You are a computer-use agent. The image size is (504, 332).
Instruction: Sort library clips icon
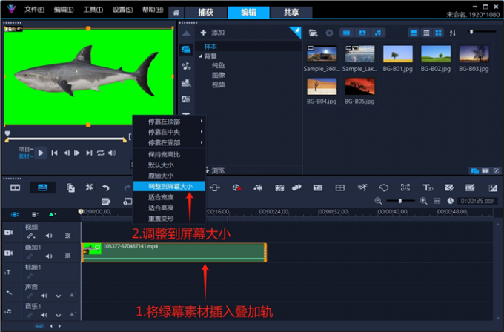coord(452,33)
